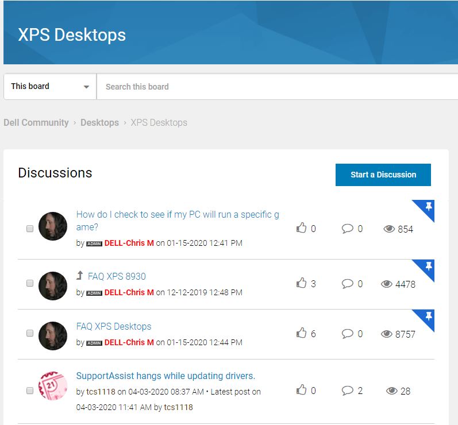
Task: Click views eye icon next to 8757
Action: (387, 334)
